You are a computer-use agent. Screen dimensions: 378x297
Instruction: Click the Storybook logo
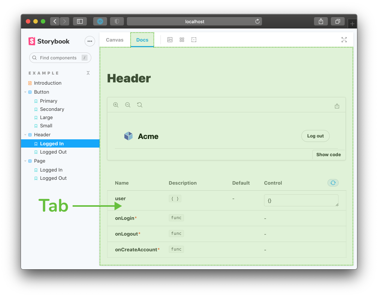tap(49, 41)
